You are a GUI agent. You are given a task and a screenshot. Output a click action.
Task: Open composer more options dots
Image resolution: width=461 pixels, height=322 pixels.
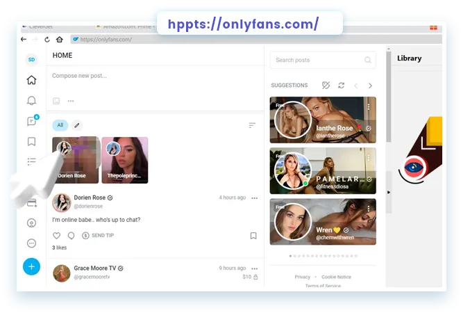(71, 101)
